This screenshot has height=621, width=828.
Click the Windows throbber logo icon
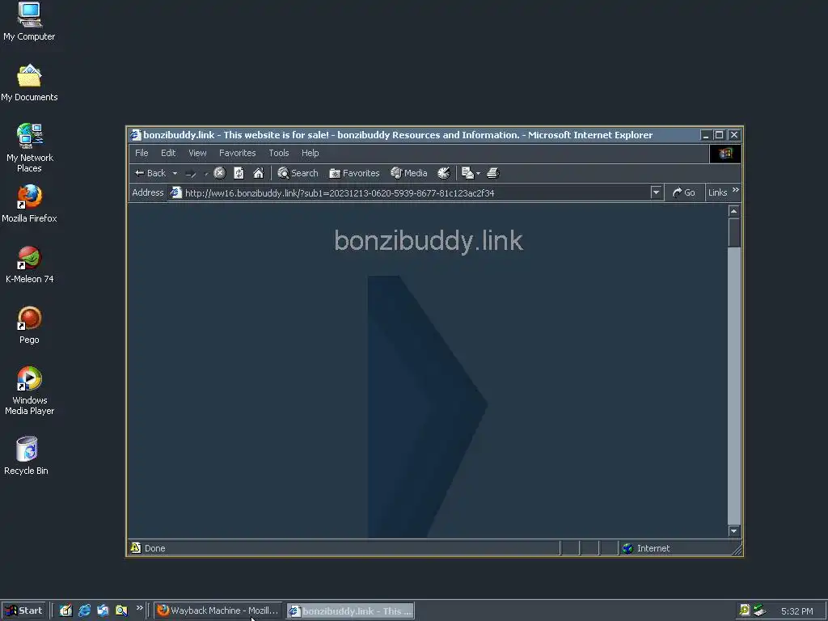pos(725,154)
